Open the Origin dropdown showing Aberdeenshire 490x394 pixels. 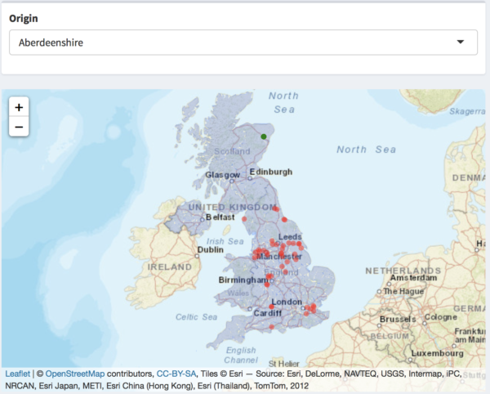pyautogui.click(x=243, y=43)
